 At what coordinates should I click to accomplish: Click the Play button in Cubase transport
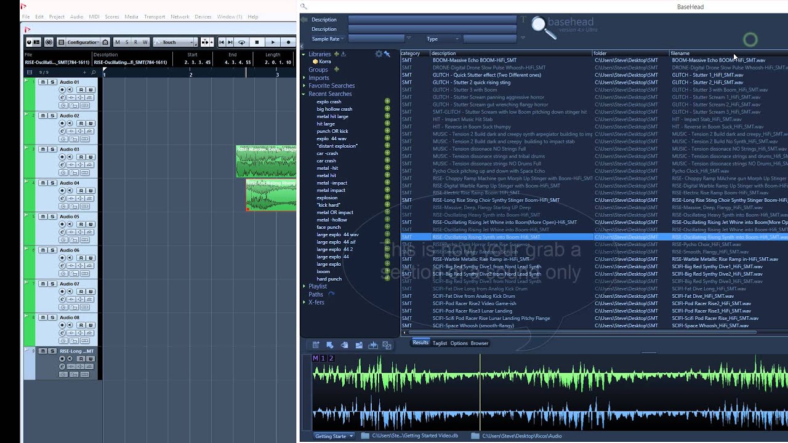(272, 42)
